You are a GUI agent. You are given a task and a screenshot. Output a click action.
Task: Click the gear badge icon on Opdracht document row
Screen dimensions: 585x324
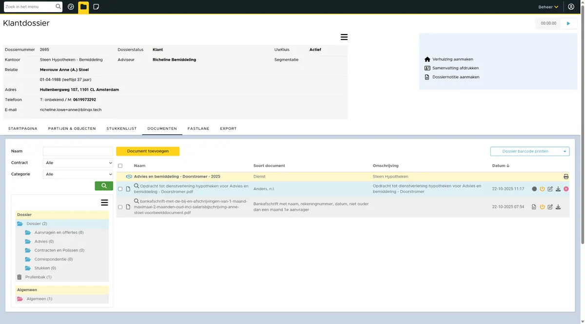pyautogui.click(x=534, y=189)
